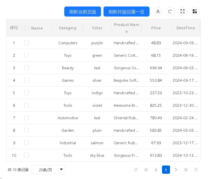This screenshot has width=208, height=179.
Task: Open the column settings grid icon
Action: [195, 11]
